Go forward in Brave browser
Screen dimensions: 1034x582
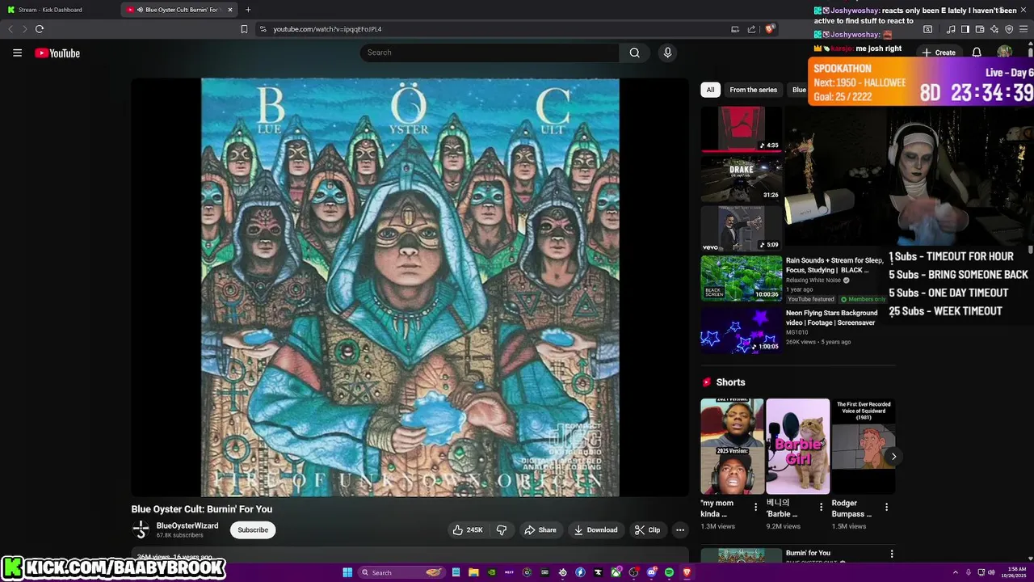pos(24,29)
